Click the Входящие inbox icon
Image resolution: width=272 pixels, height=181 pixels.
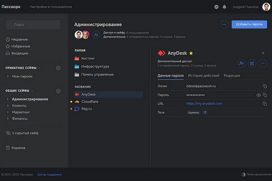tap(8, 53)
